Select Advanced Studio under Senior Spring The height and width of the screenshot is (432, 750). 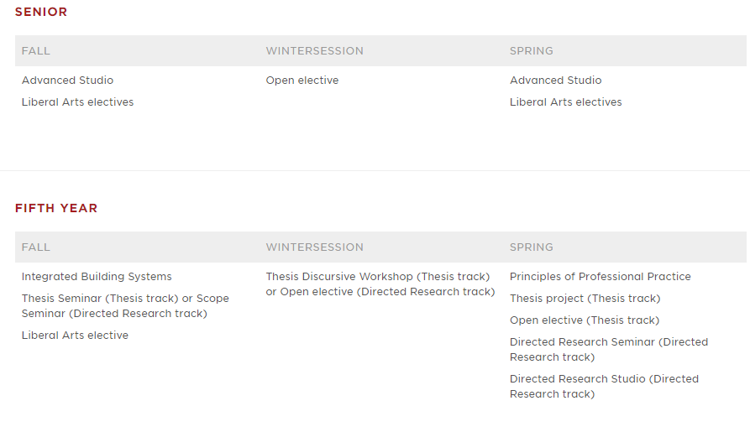click(x=556, y=81)
